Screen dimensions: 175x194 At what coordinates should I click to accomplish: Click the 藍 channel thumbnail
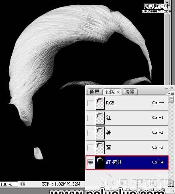(x=100, y=148)
